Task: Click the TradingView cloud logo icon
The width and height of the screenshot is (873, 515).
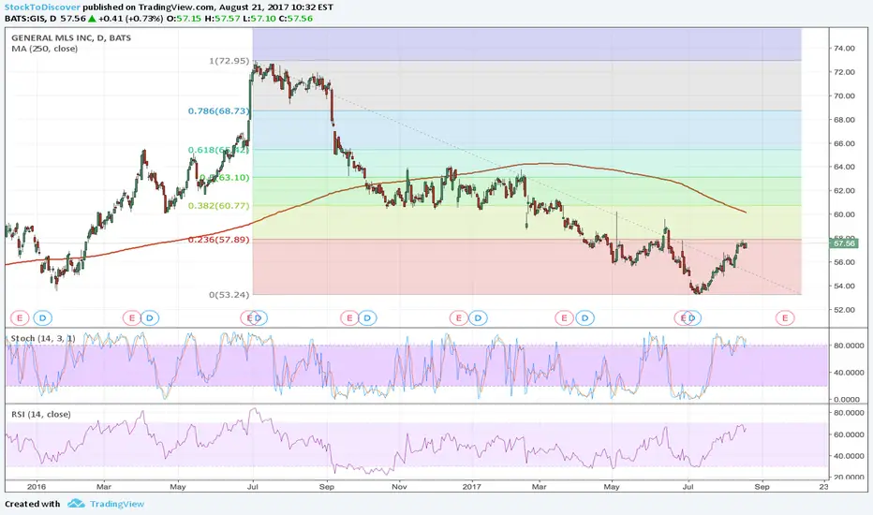Action: click(x=76, y=504)
